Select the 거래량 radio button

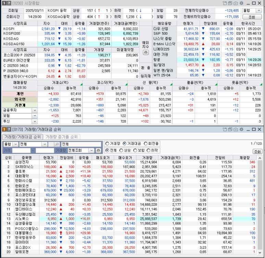pos(107,144)
